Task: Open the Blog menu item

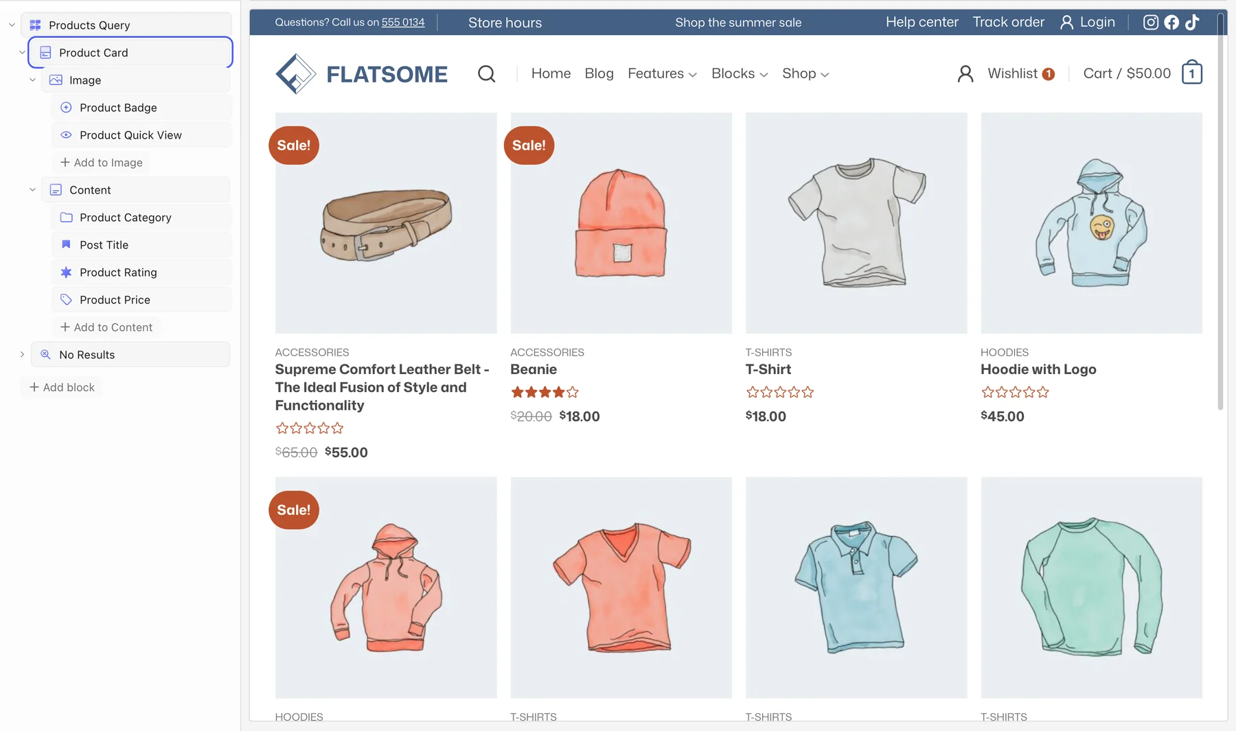Action: (x=599, y=73)
